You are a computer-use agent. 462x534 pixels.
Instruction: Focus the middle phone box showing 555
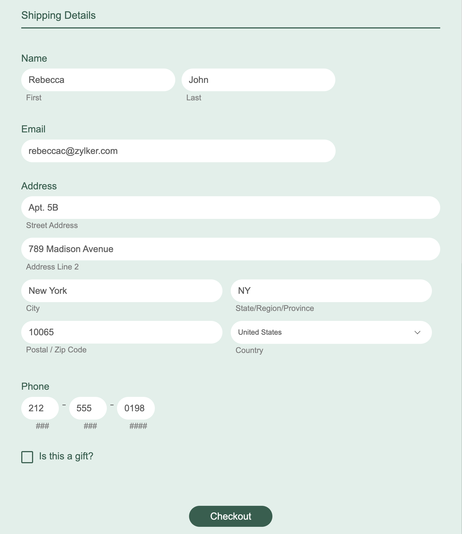tap(88, 408)
